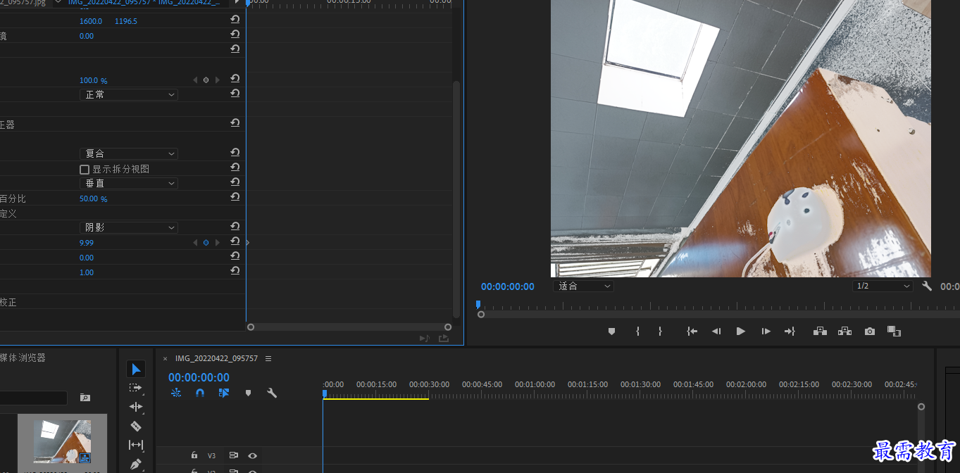960x473 pixels.
Task: Click the Program Monitor 00:00:00:00 timecode
Action: pos(508,286)
